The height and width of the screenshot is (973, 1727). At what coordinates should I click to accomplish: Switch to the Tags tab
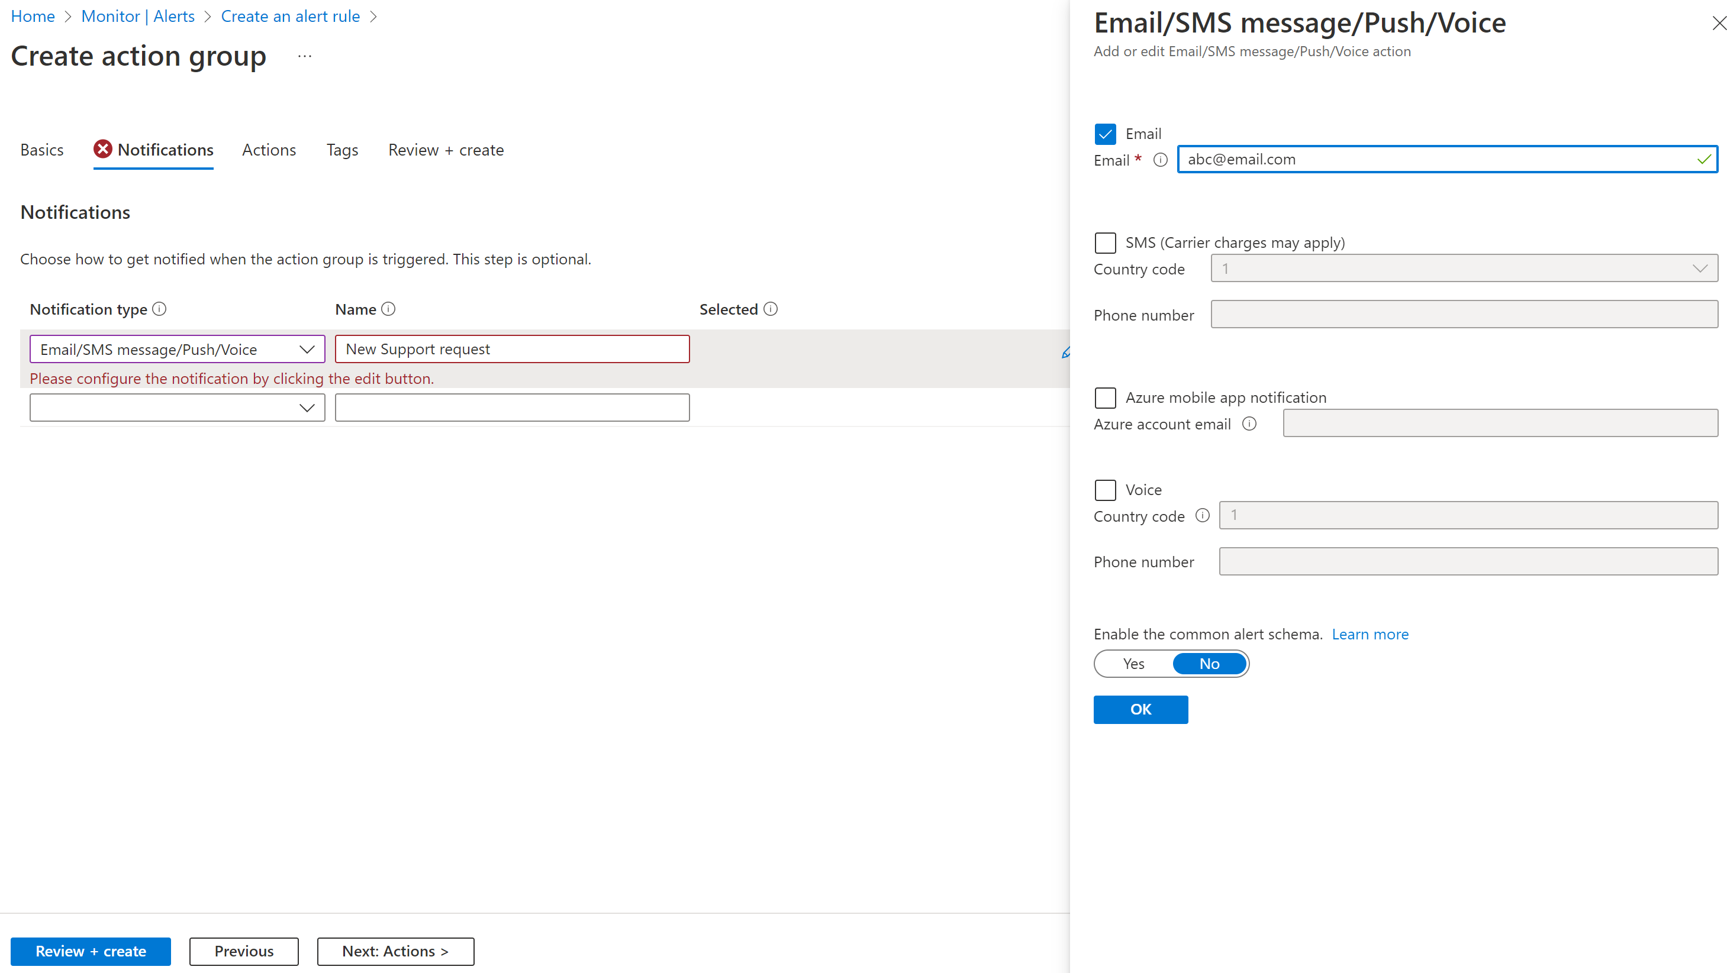click(x=342, y=150)
